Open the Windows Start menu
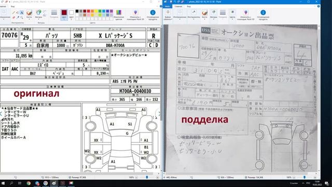 (x=3, y=183)
